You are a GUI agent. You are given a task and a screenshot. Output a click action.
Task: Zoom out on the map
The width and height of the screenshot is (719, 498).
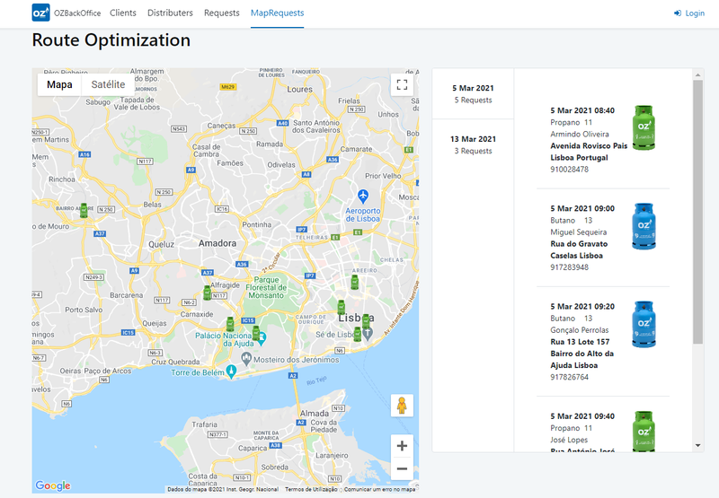(x=402, y=468)
